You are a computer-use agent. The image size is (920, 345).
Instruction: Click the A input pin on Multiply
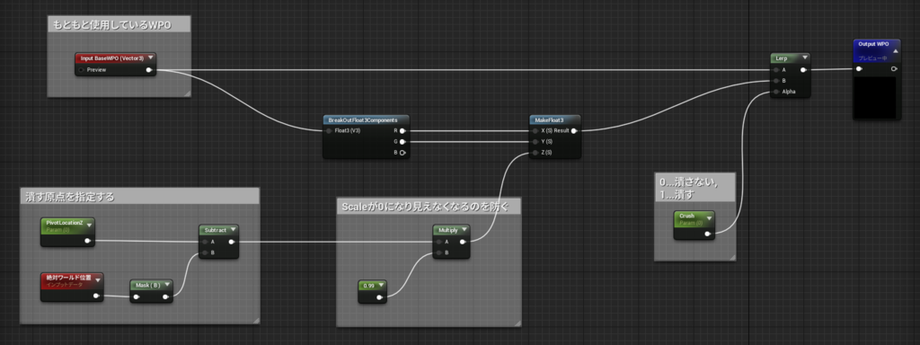[438, 241]
